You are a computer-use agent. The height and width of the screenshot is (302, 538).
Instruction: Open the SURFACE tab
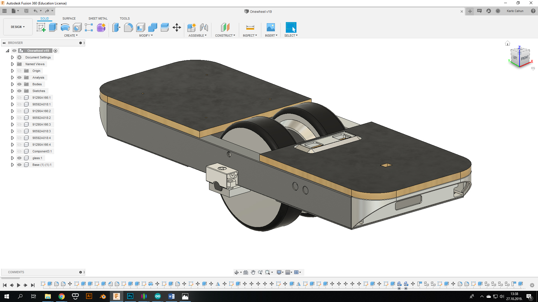pyautogui.click(x=69, y=18)
